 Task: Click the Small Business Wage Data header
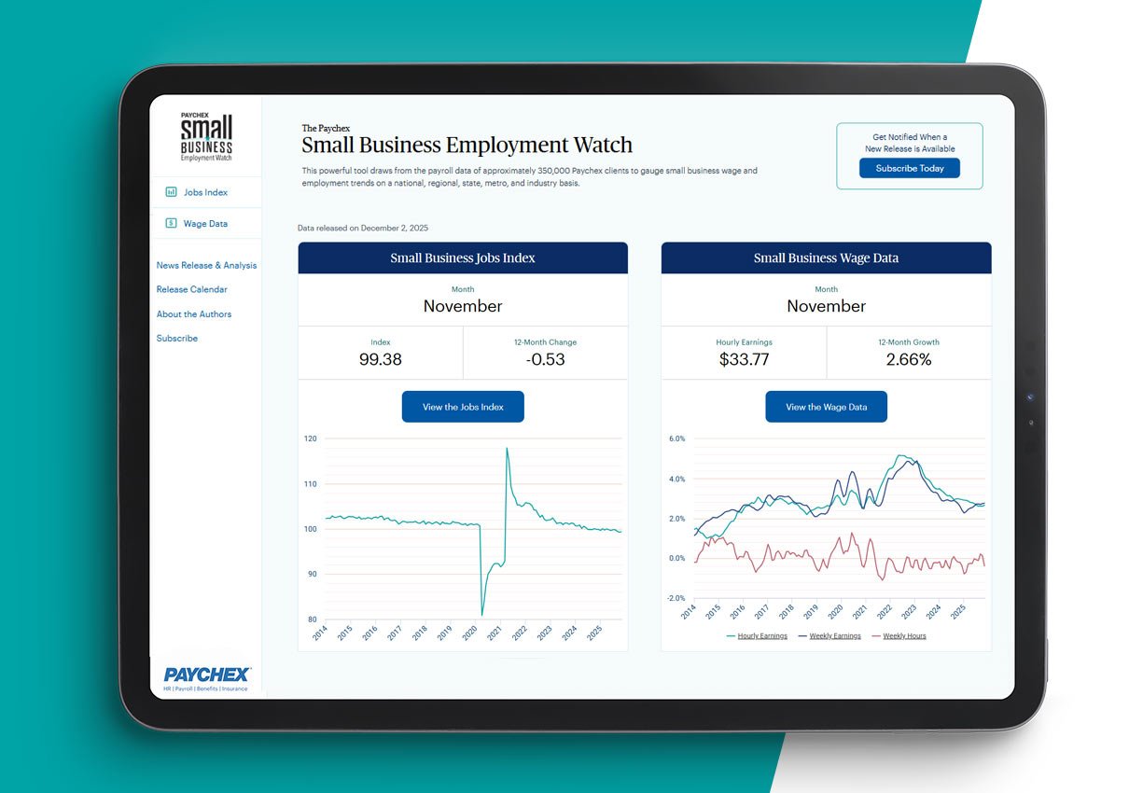[826, 257]
